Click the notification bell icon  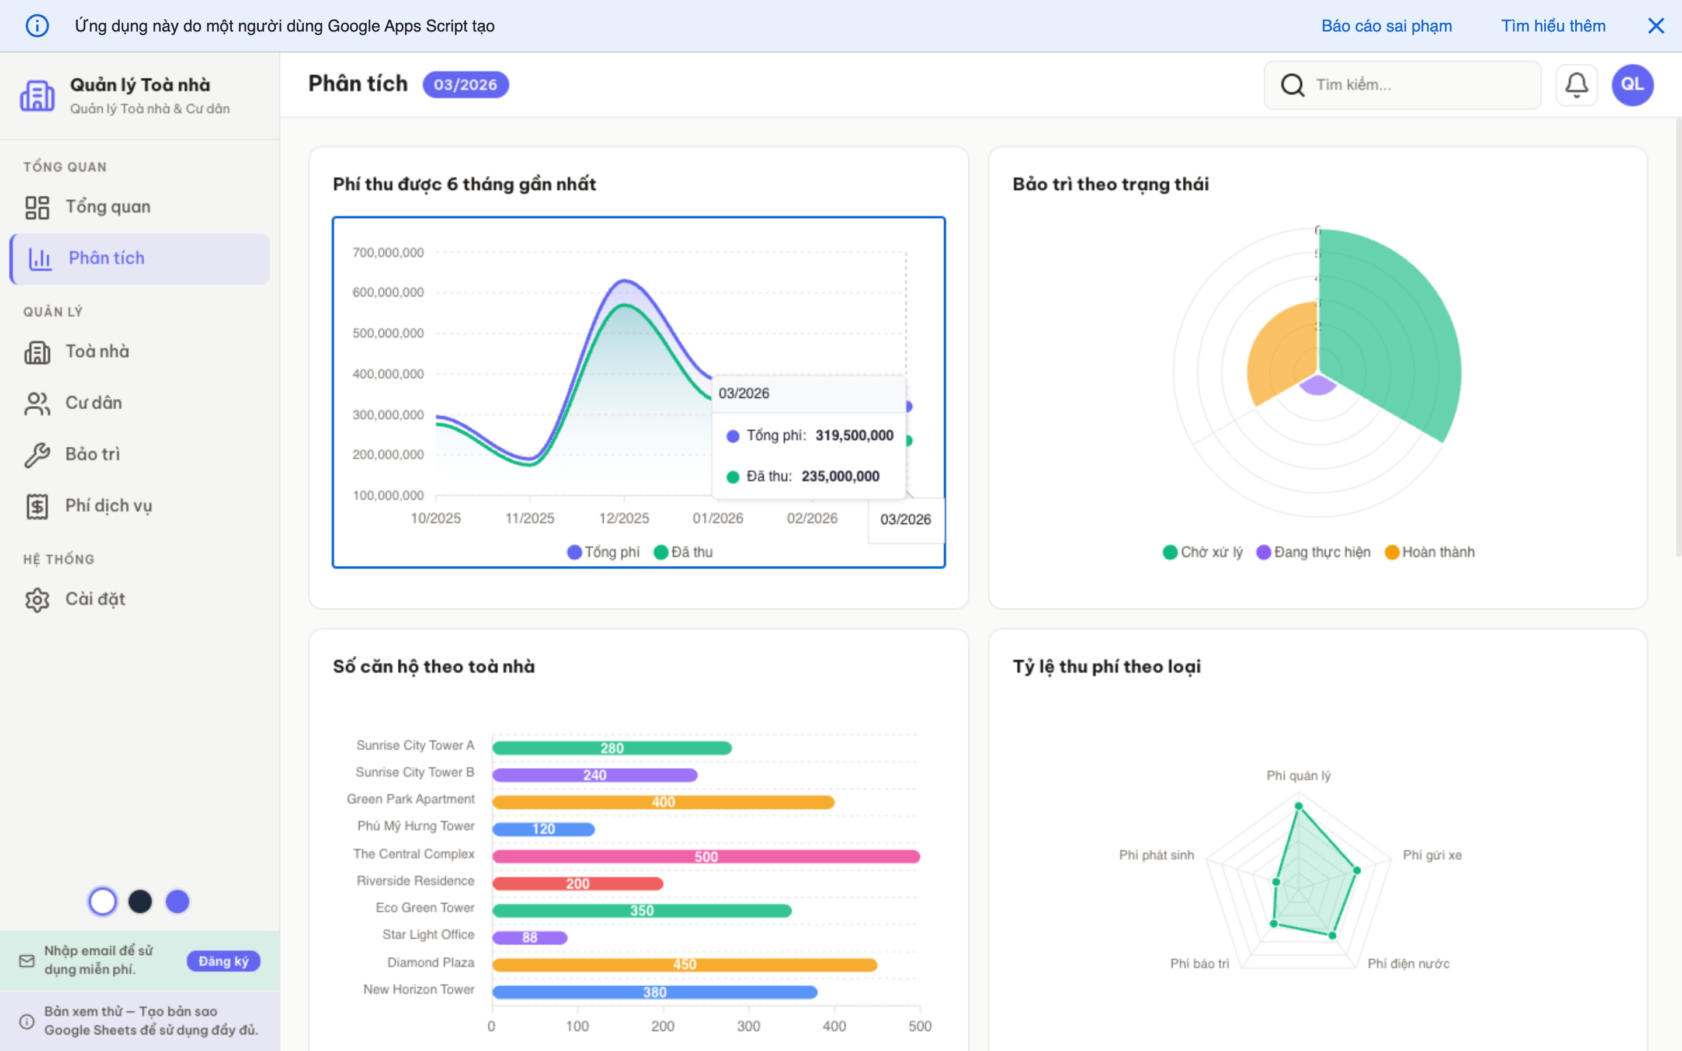point(1576,85)
